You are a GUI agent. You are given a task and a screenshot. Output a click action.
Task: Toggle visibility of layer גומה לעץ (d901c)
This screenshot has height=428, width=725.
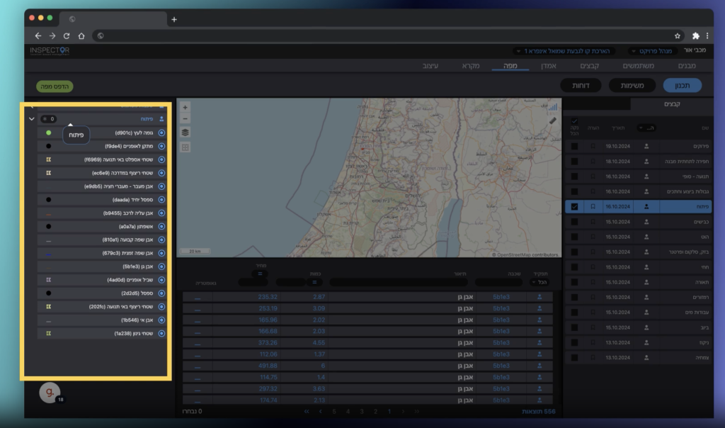(x=161, y=133)
